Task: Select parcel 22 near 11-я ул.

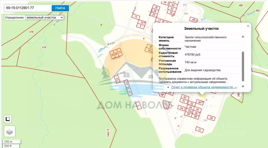Action: (117, 79)
